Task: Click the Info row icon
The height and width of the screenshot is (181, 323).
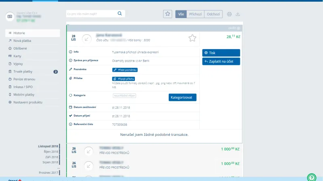Action: click(x=70, y=52)
